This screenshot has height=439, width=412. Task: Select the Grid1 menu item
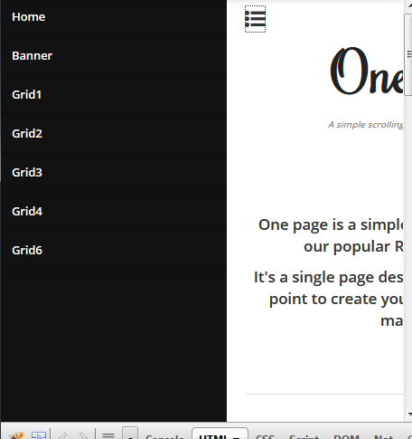(x=114, y=94)
